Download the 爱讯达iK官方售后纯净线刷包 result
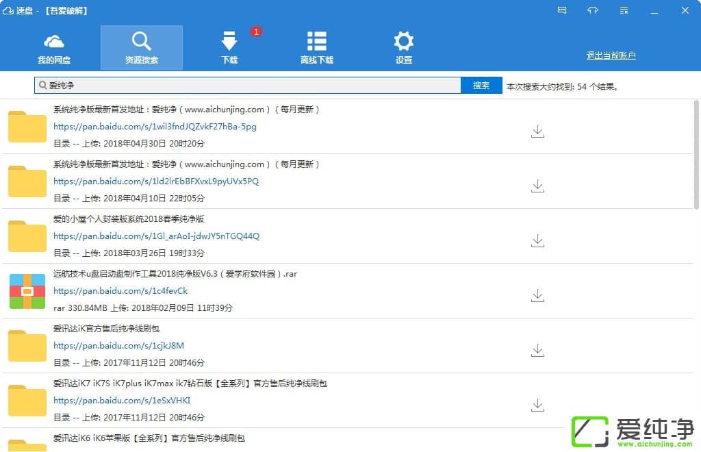Viewport: 701px width, 452px height. click(x=537, y=351)
